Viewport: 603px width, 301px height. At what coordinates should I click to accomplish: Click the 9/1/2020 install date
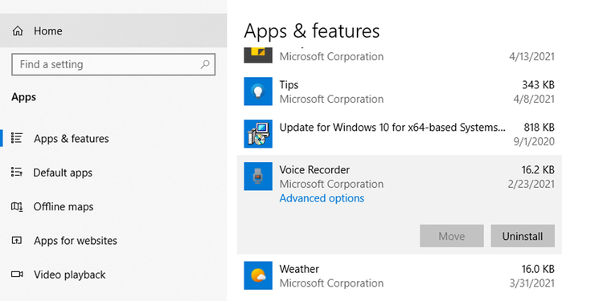click(x=534, y=141)
